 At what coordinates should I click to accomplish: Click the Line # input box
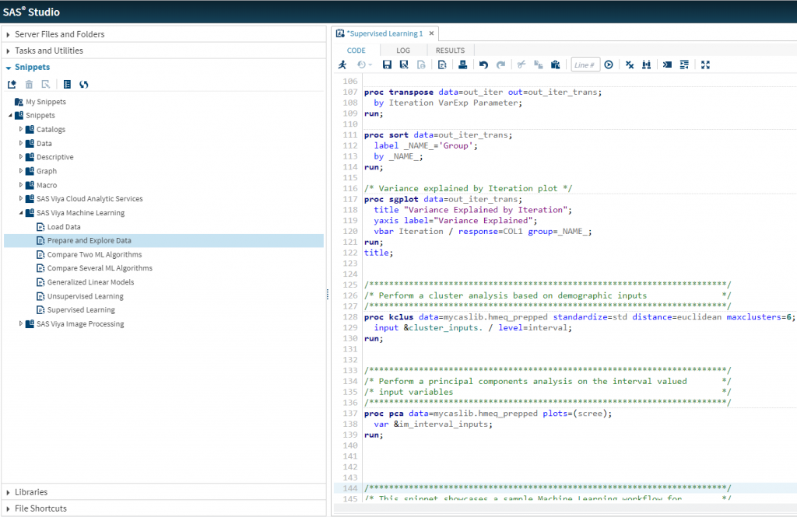[x=585, y=65]
